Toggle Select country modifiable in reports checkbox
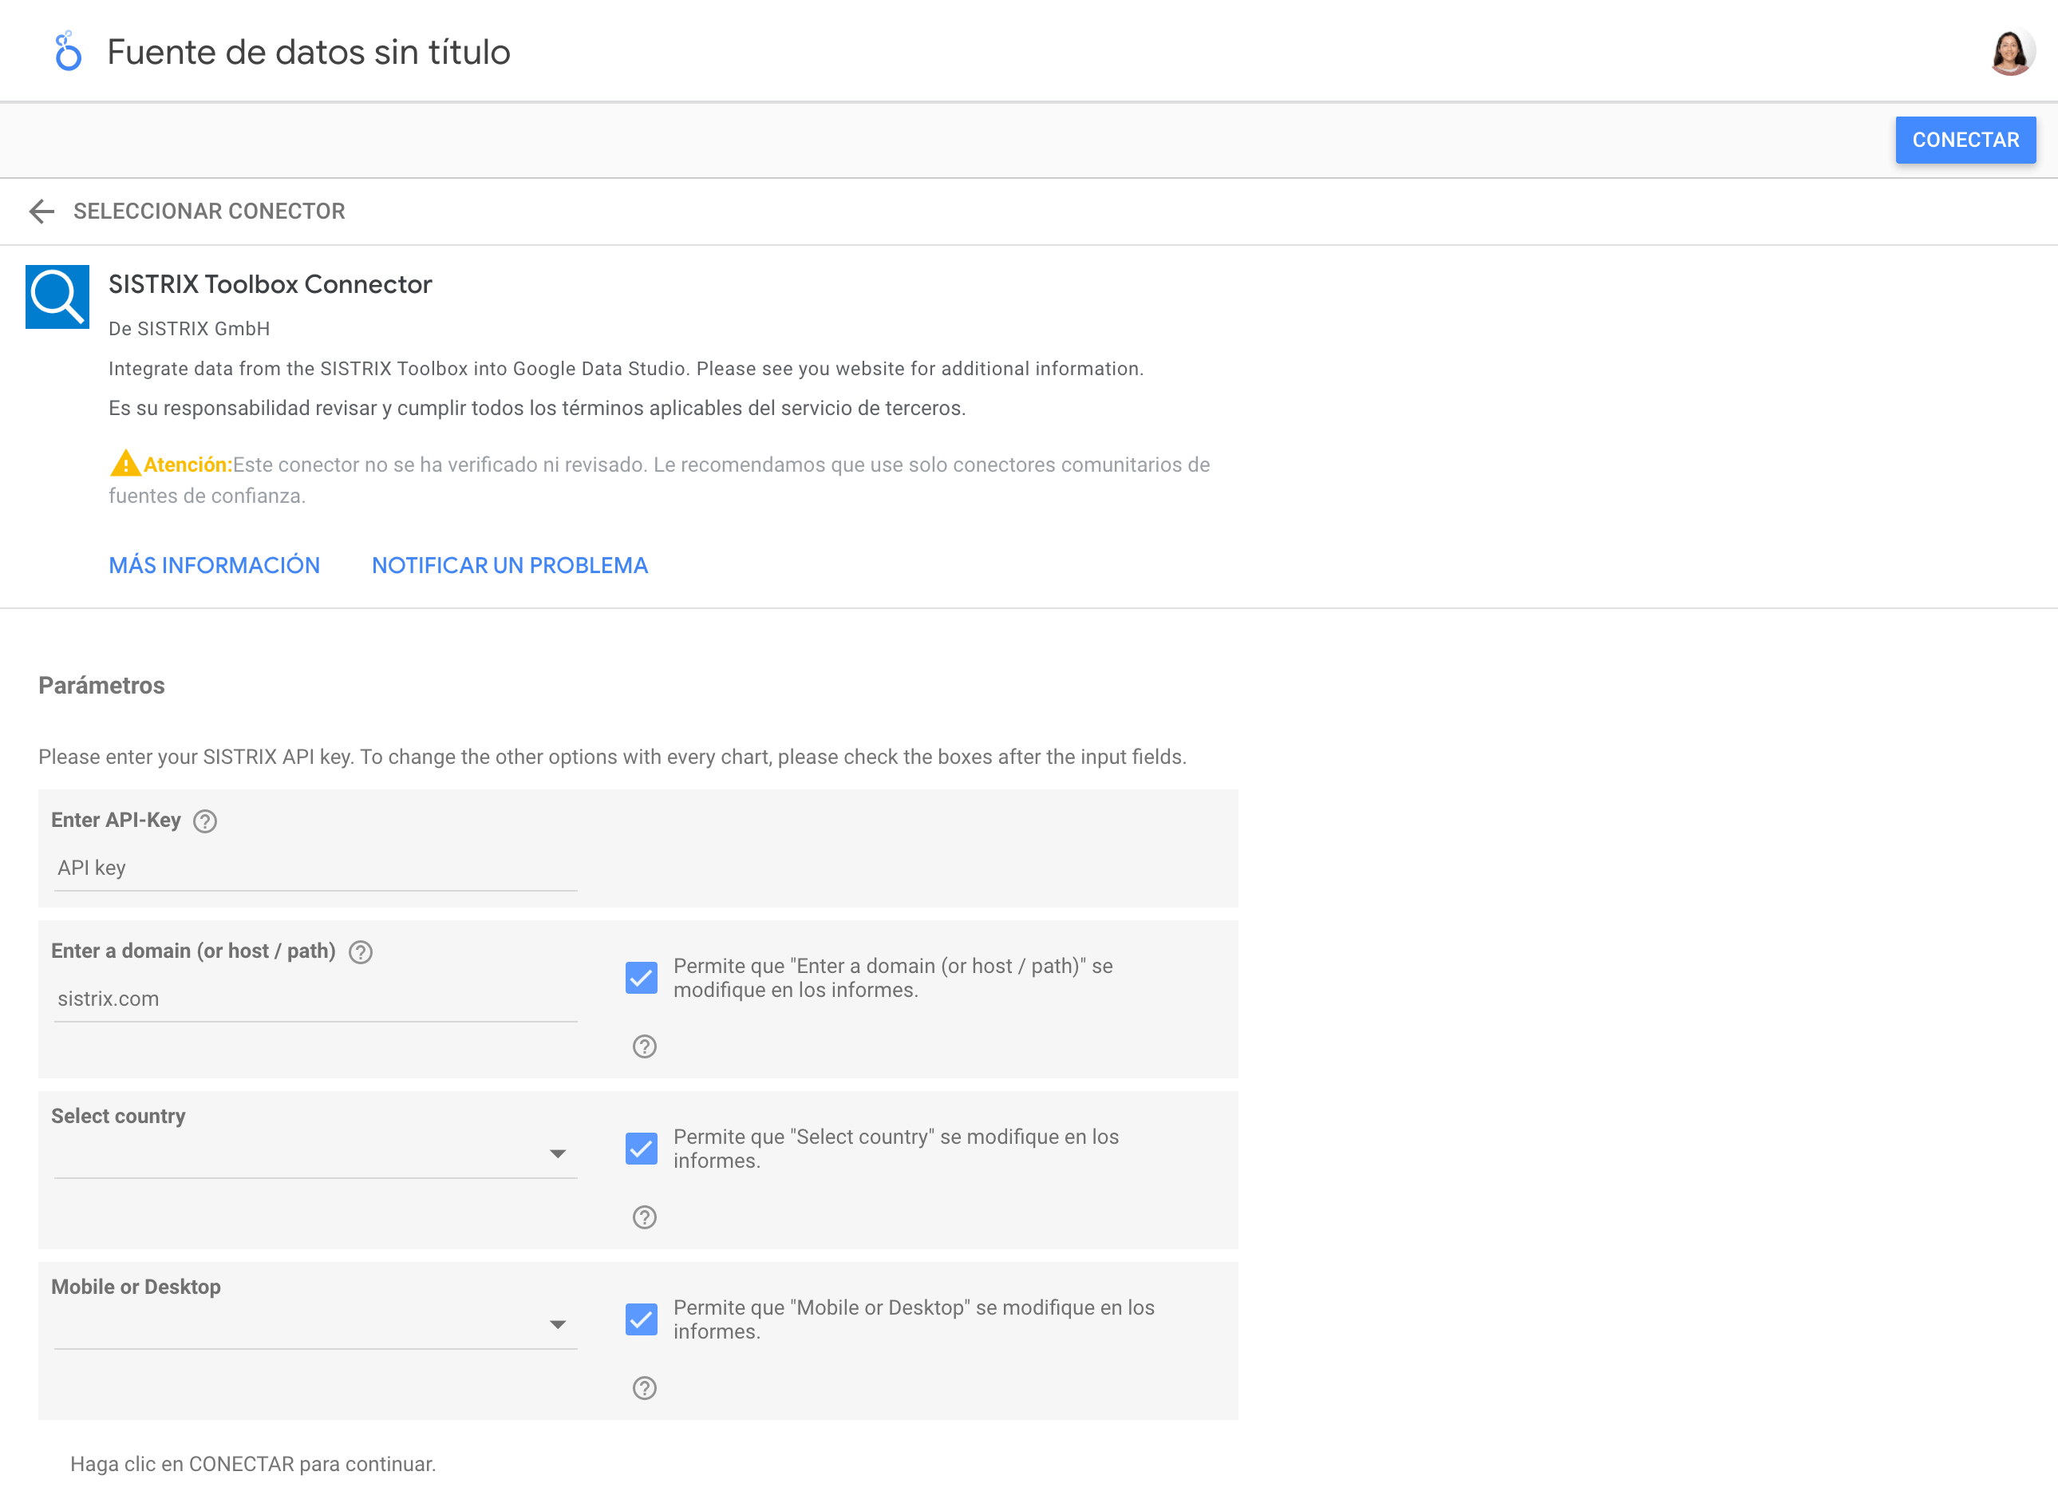 click(x=642, y=1149)
